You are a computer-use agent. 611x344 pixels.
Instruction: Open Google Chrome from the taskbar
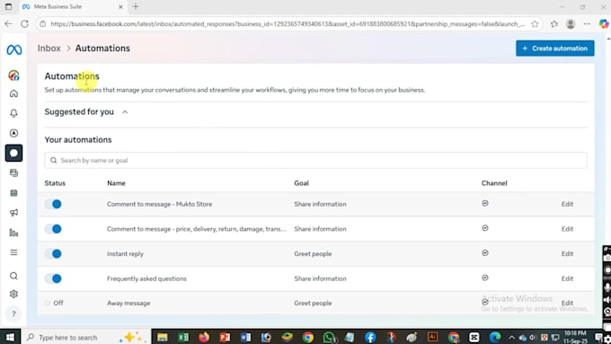308,338
